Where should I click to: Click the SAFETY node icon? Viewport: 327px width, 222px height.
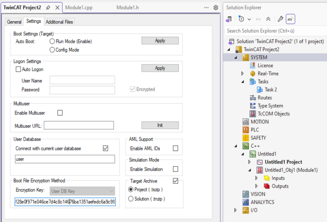click(x=246, y=138)
